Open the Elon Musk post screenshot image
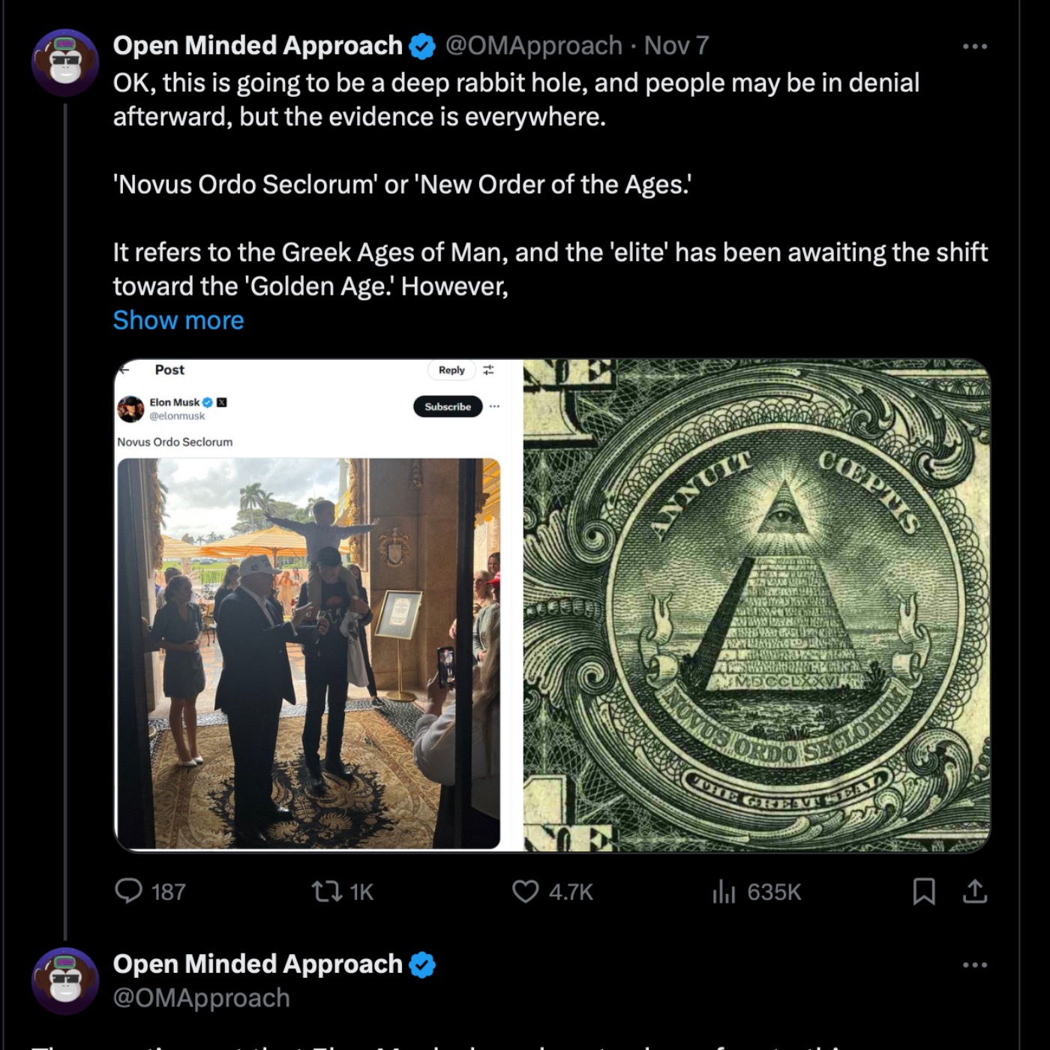The height and width of the screenshot is (1050, 1050). [x=318, y=605]
